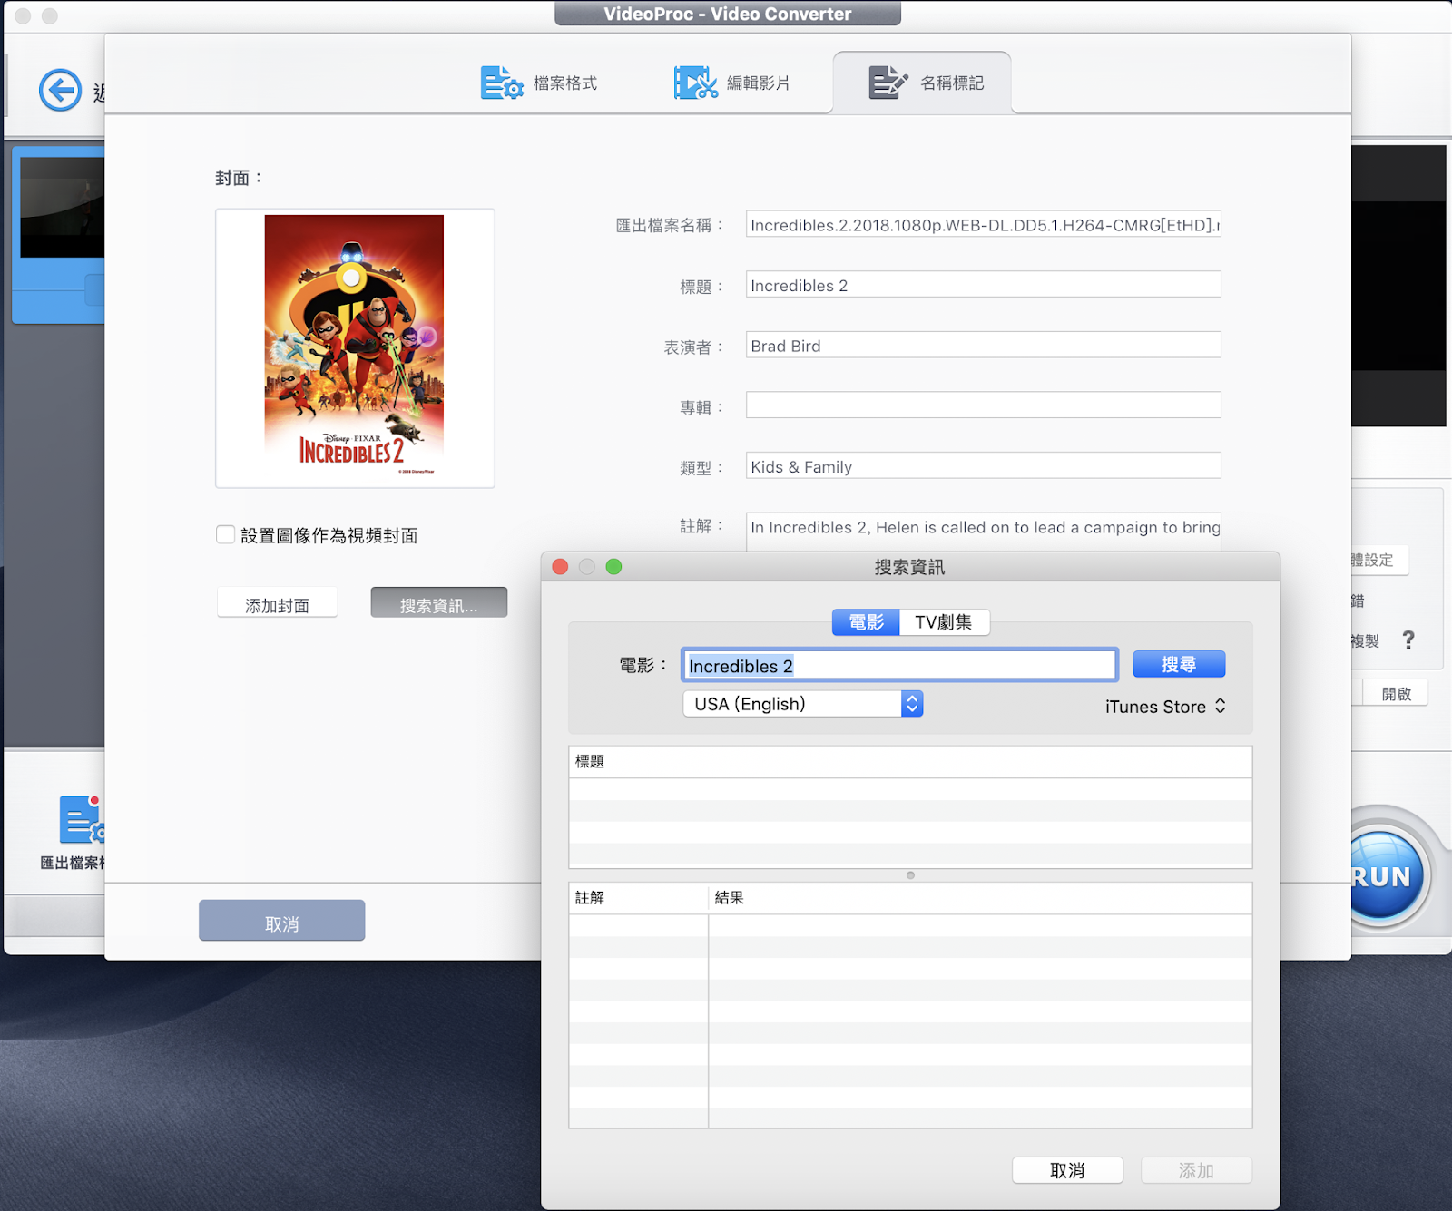Click the 註解 column header
Image resolution: width=1452 pixels, height=1211 pixels.
638,898
